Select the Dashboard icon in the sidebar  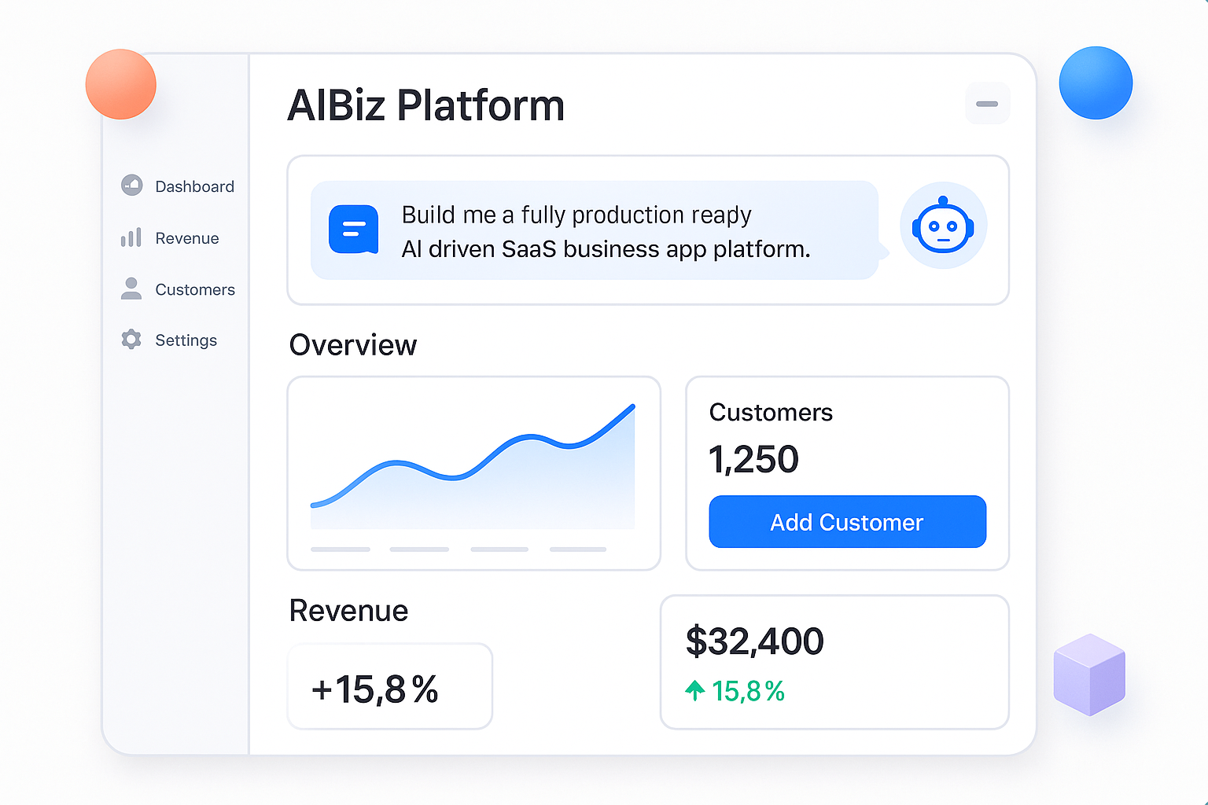click(131, 186)
